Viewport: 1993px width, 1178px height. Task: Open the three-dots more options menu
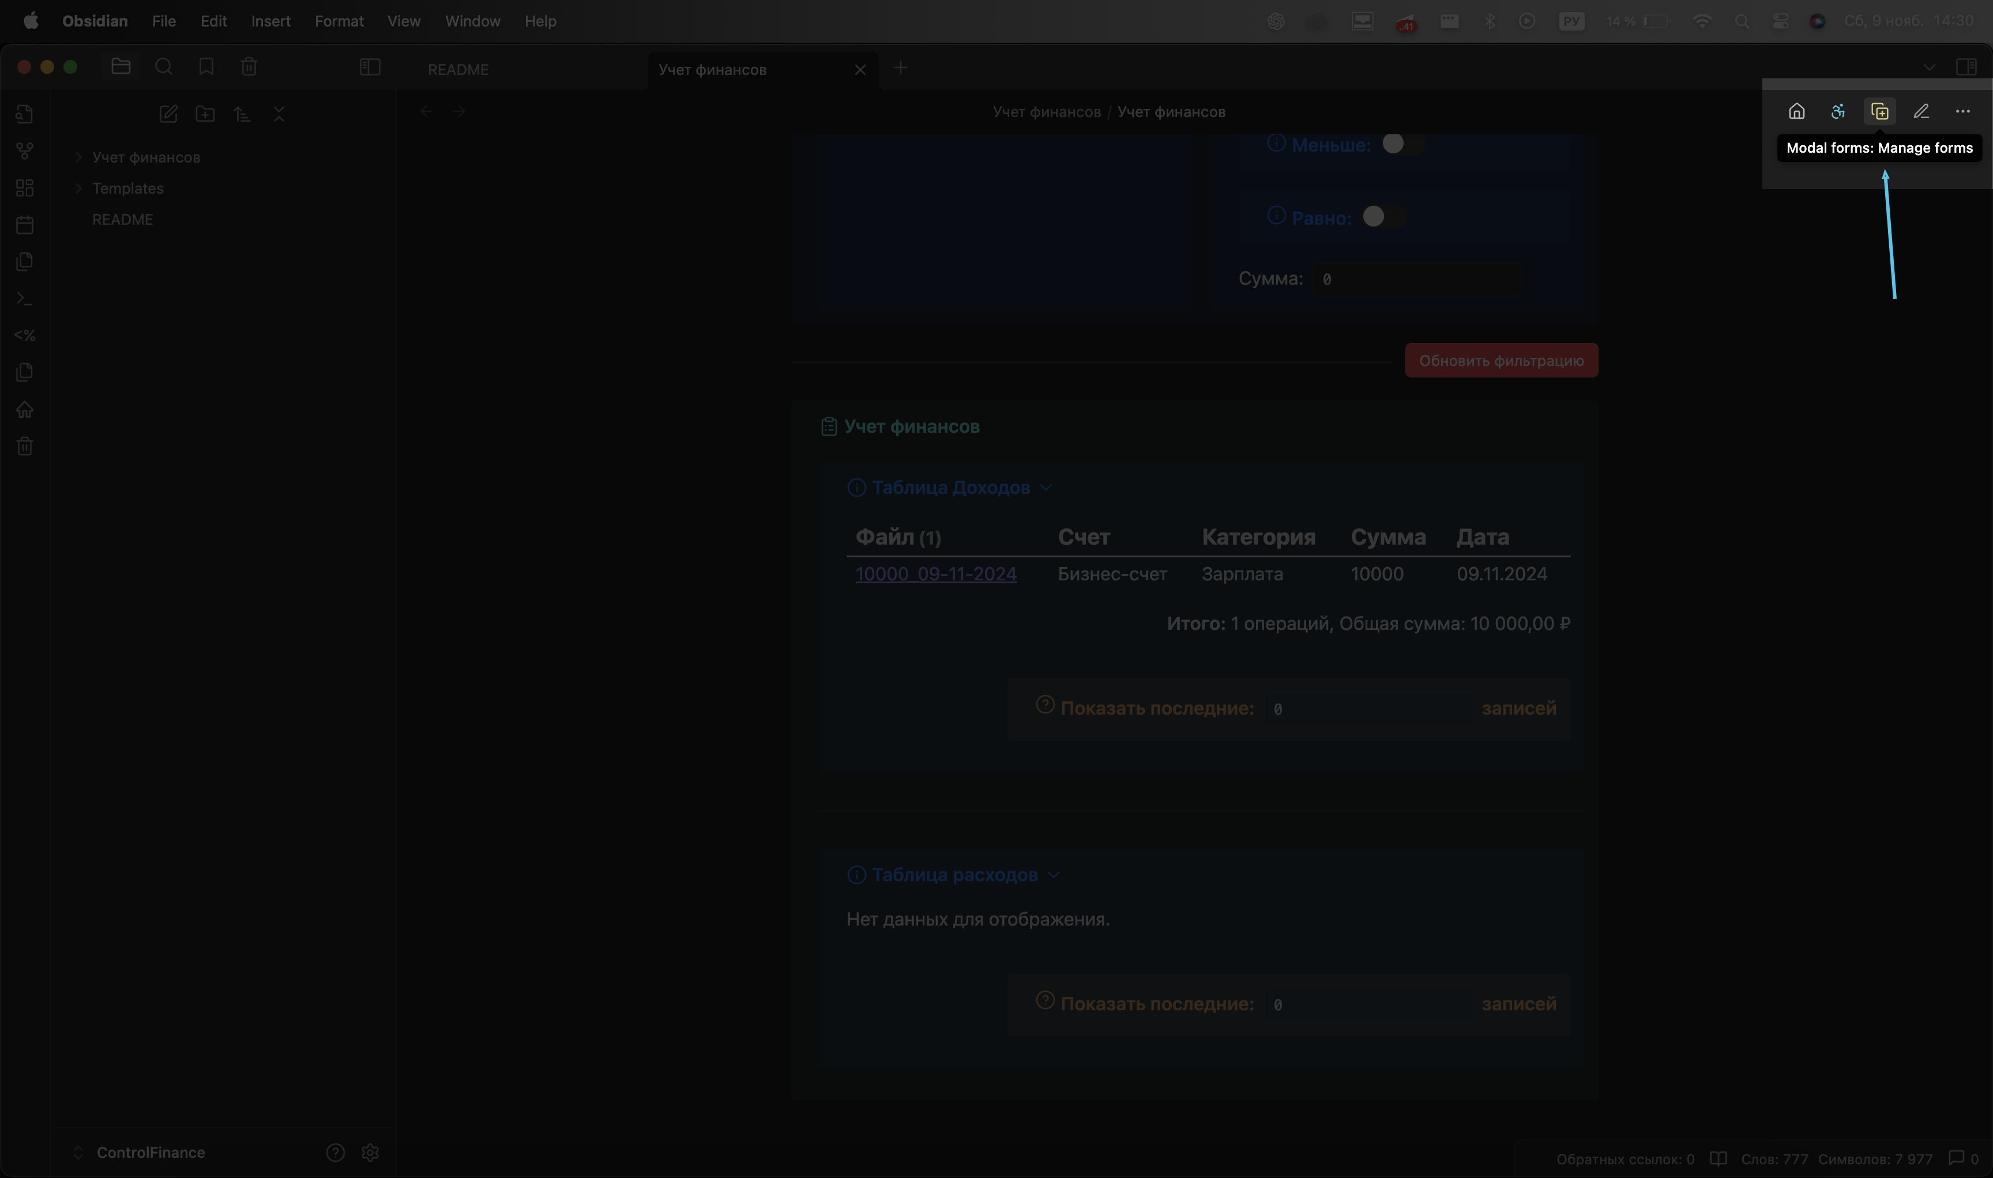1962,112
